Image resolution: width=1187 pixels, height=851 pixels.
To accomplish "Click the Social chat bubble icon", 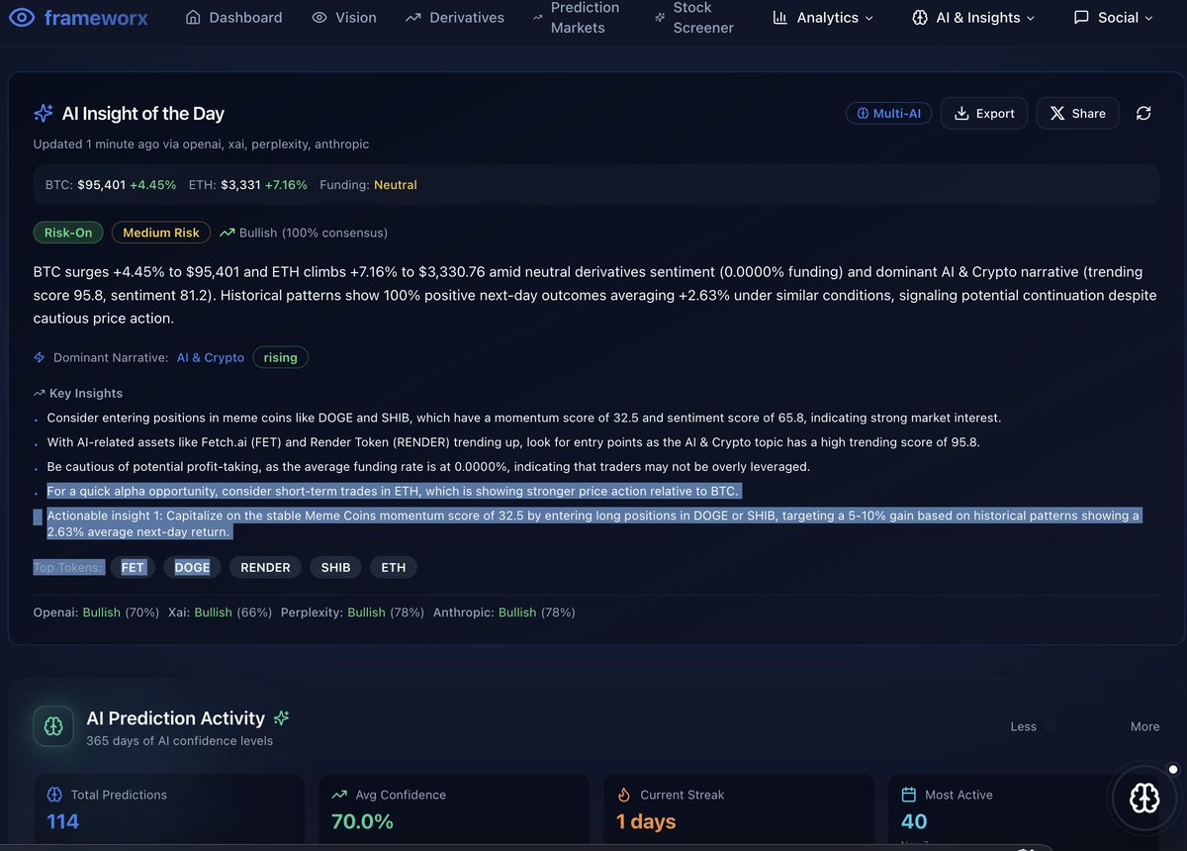I will point(1081,18).
